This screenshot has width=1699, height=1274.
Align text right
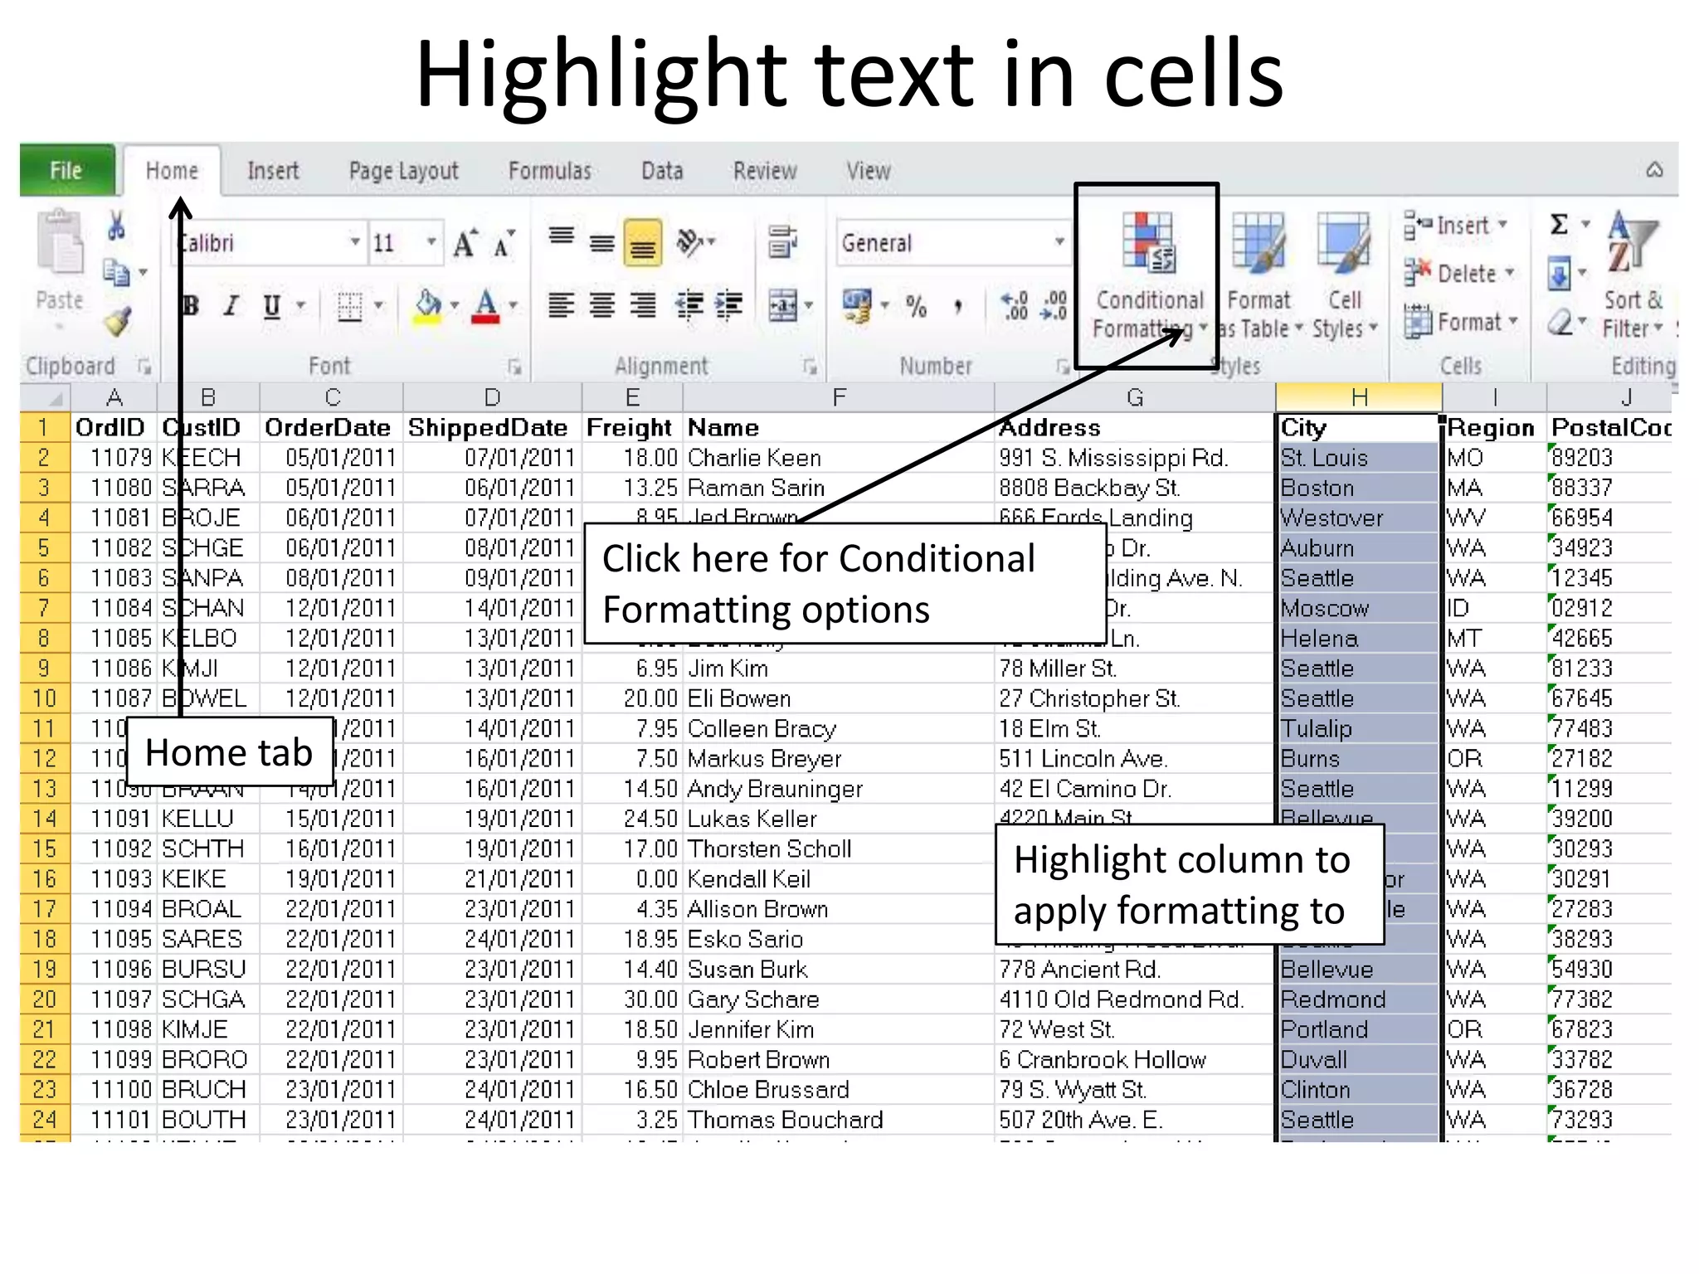point(643,306)
